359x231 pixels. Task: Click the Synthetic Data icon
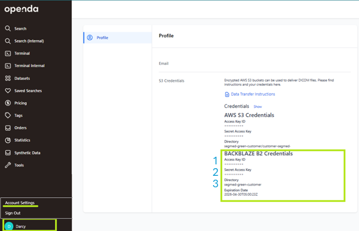point(8,153)
